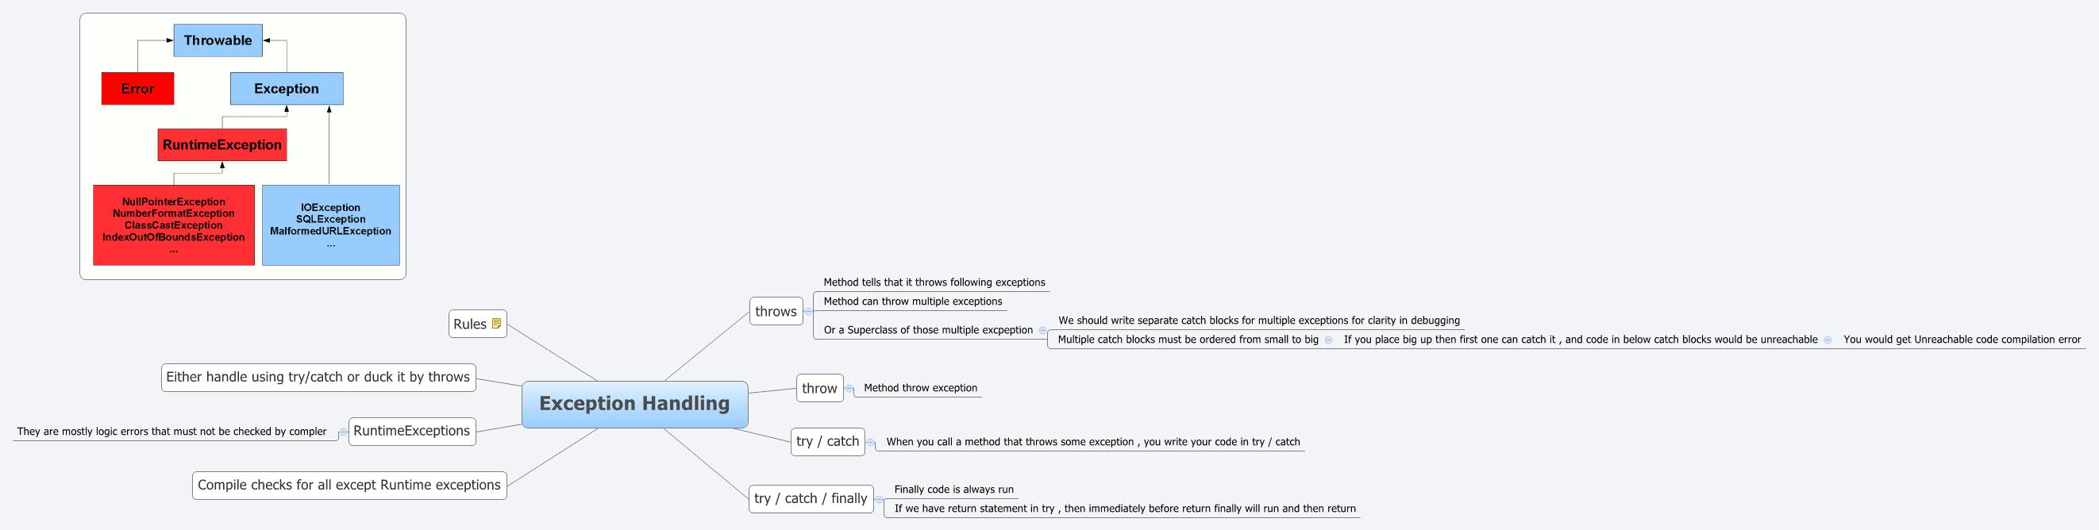The image size is (2099, 530).
Task: Click the red RuntimeException box
Action: 221,145
